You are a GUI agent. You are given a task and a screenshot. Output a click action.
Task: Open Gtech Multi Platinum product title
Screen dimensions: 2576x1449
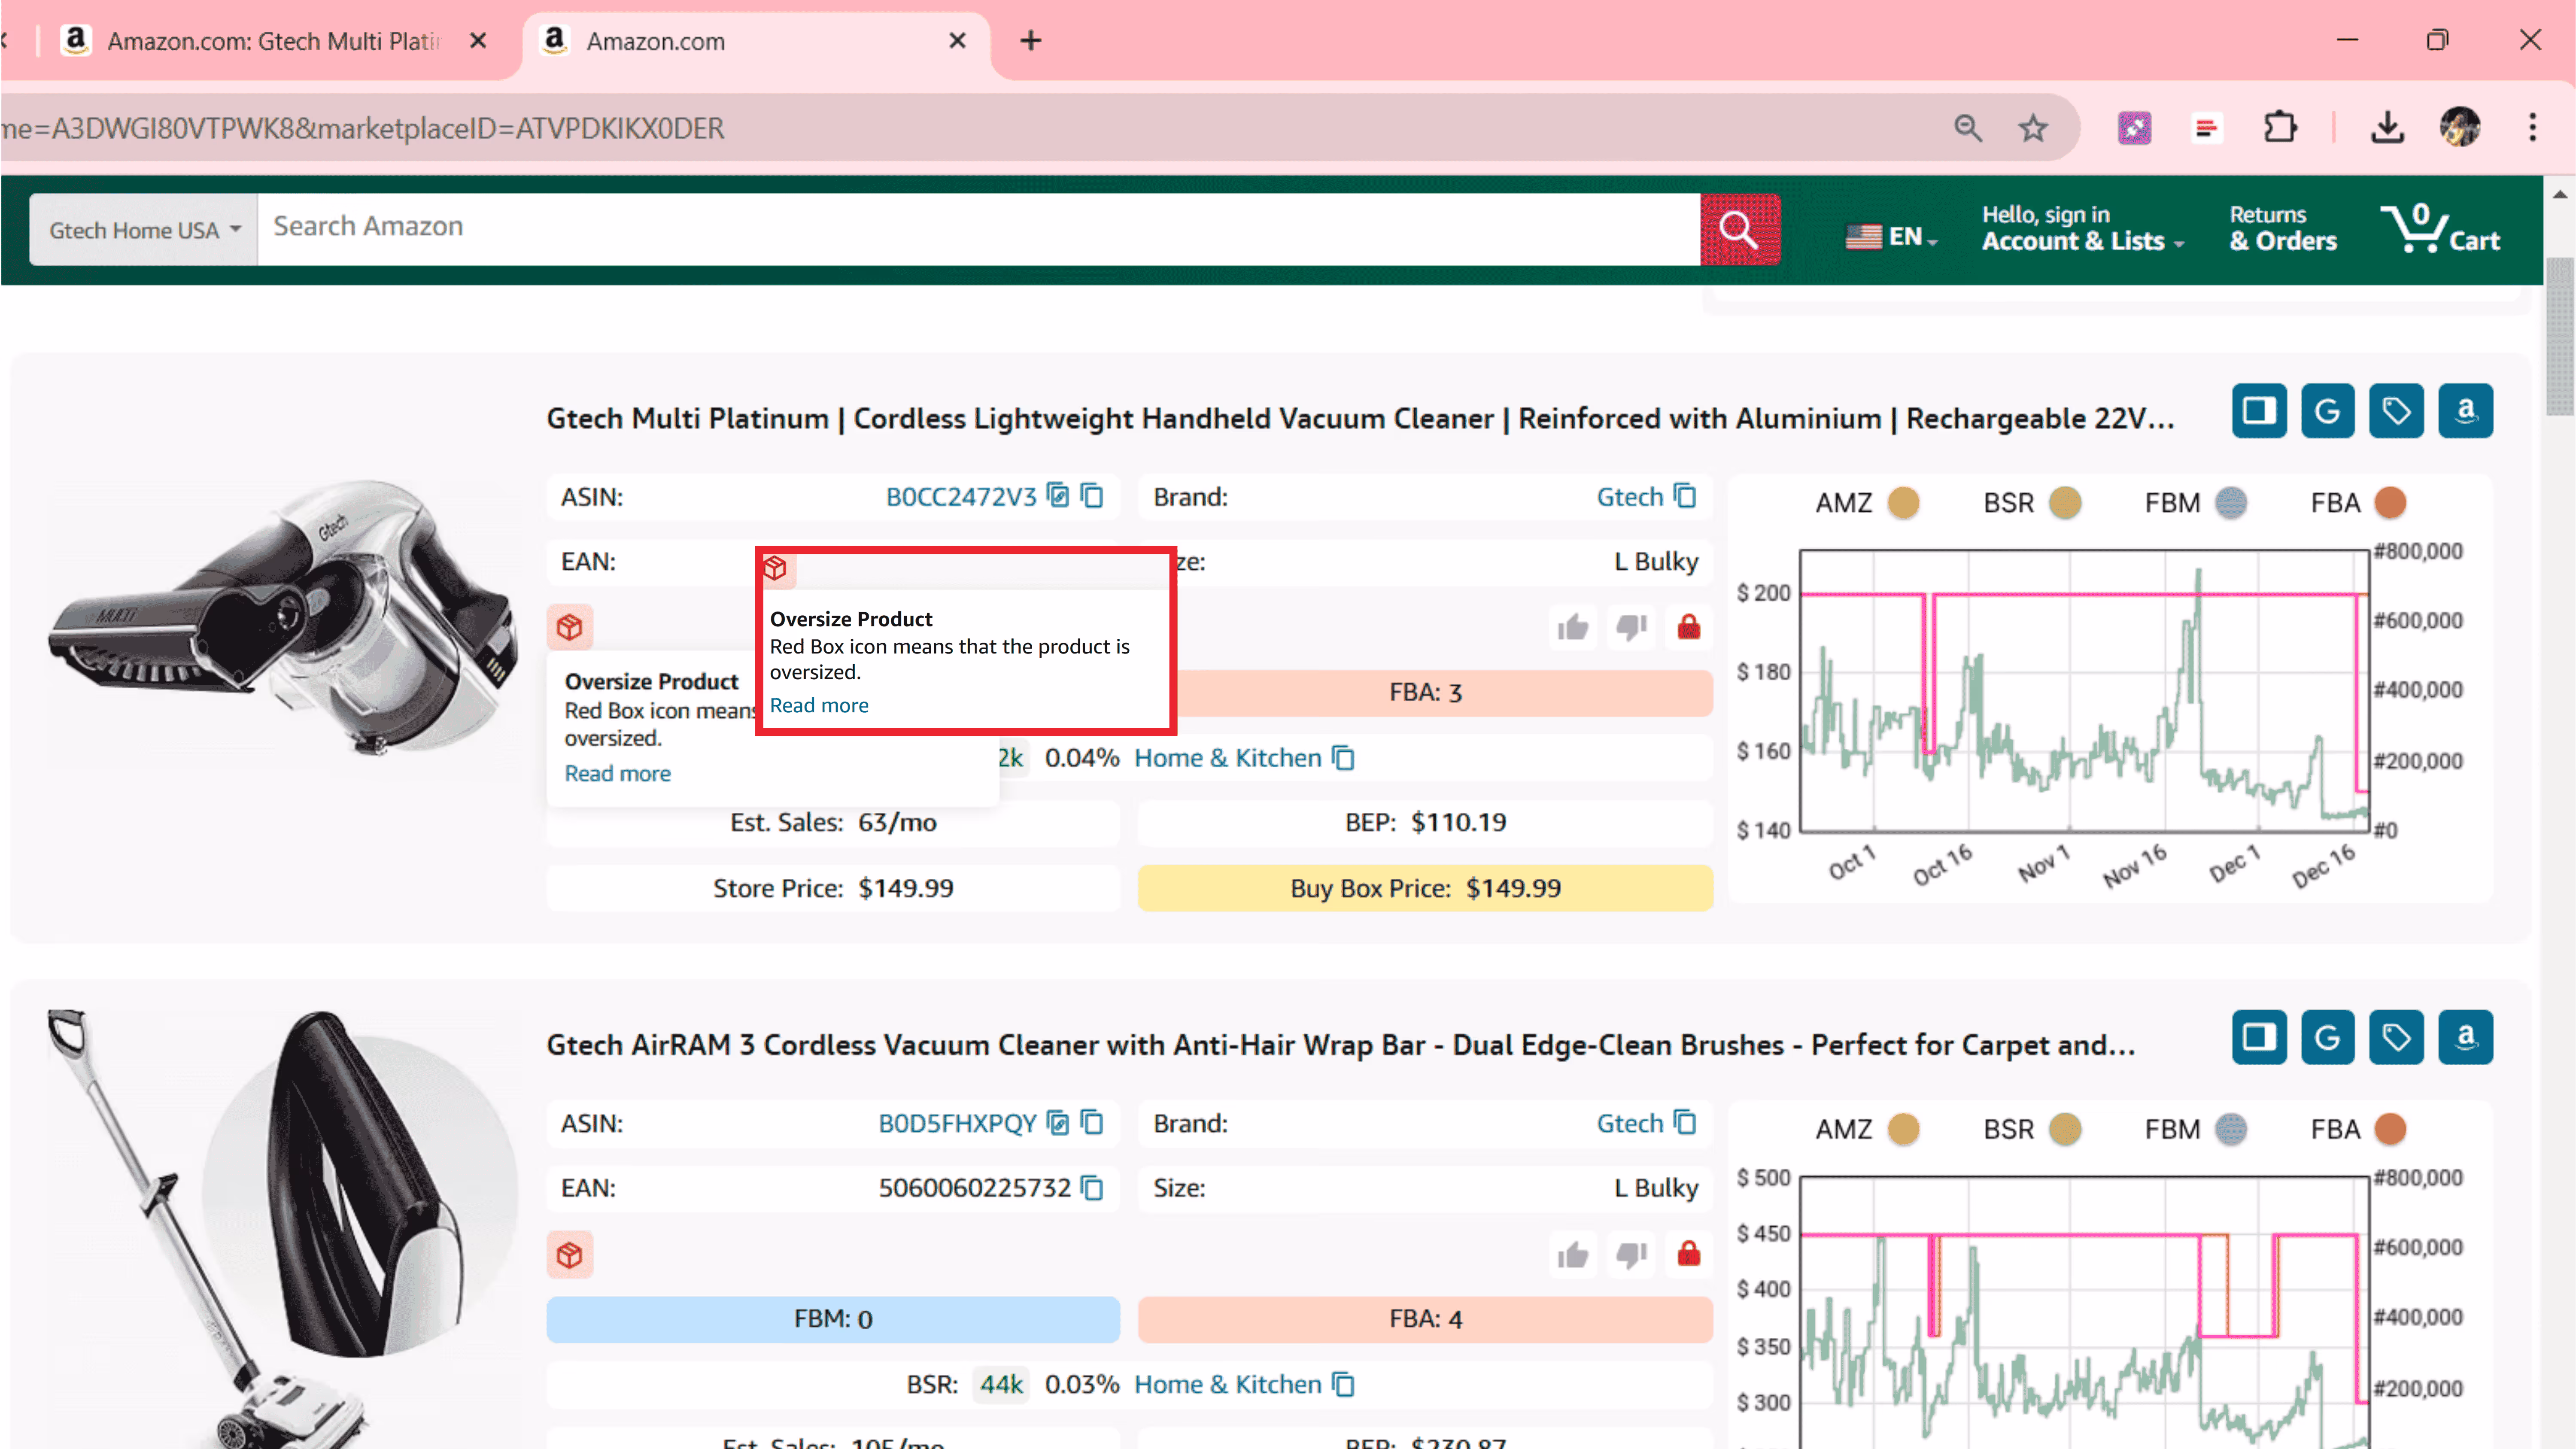tap(1360, 418)
